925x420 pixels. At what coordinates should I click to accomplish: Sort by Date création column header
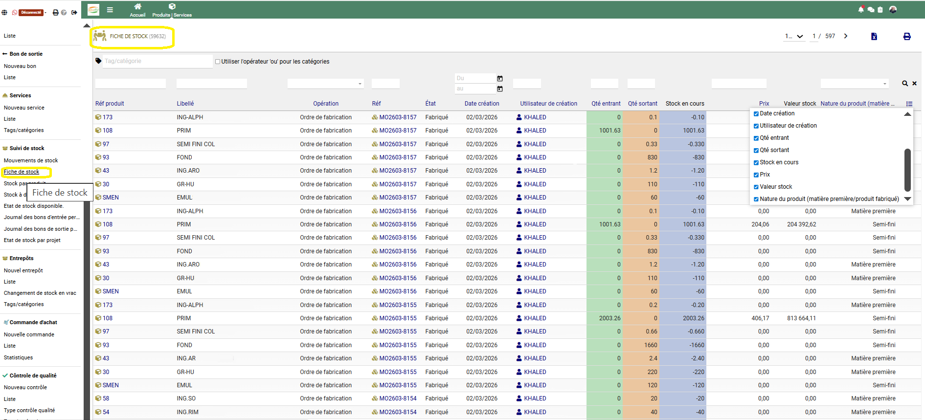tap(482, 104)
